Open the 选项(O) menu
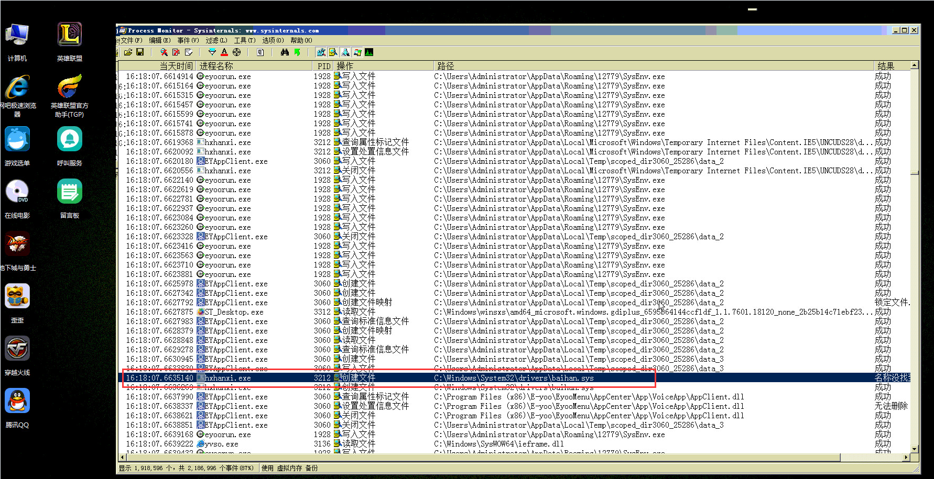 click(x=273, y=40)
